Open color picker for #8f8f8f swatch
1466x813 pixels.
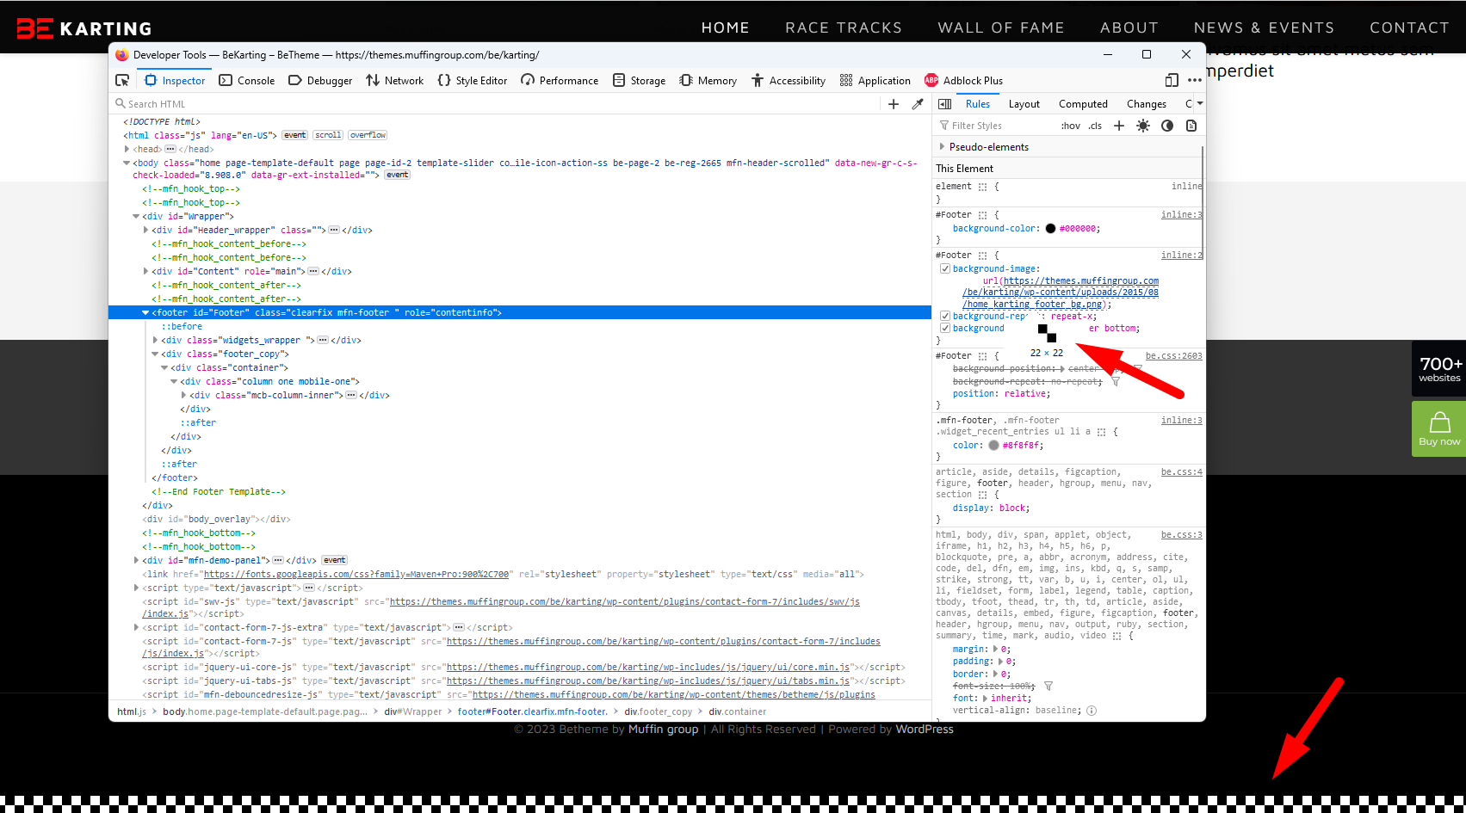click(x=993, y=446)
